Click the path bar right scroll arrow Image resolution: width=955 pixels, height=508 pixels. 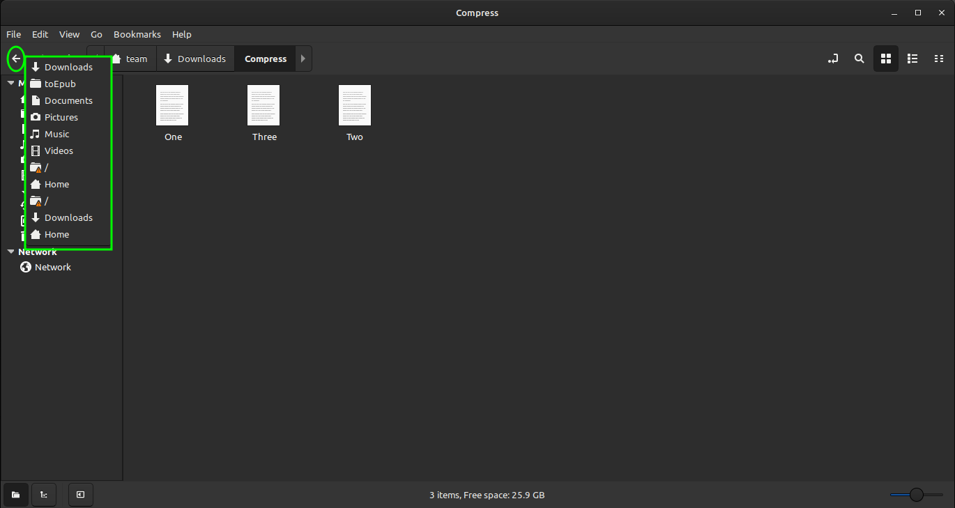(x=303, y=59)
